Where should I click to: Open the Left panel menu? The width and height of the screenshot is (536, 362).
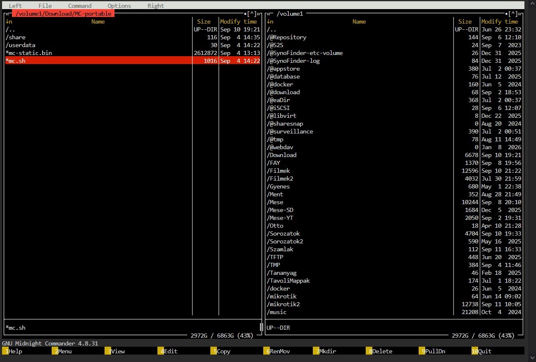point(15,6)
